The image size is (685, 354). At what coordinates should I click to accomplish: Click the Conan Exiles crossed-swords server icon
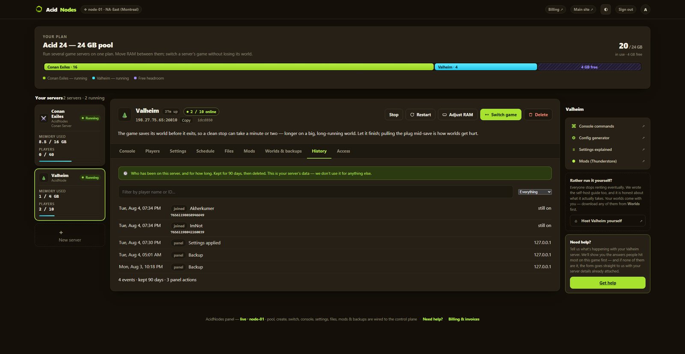point(44,118)
